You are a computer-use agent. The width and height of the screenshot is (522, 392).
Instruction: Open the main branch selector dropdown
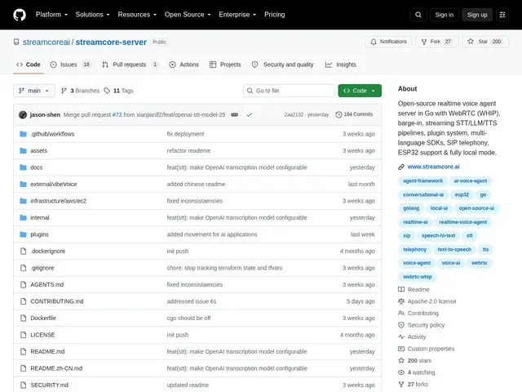[34, 91]
